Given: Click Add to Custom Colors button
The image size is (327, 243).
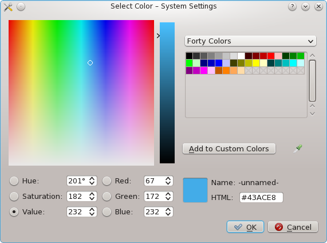Looking at the screenshot, I should tap(229, 148).
